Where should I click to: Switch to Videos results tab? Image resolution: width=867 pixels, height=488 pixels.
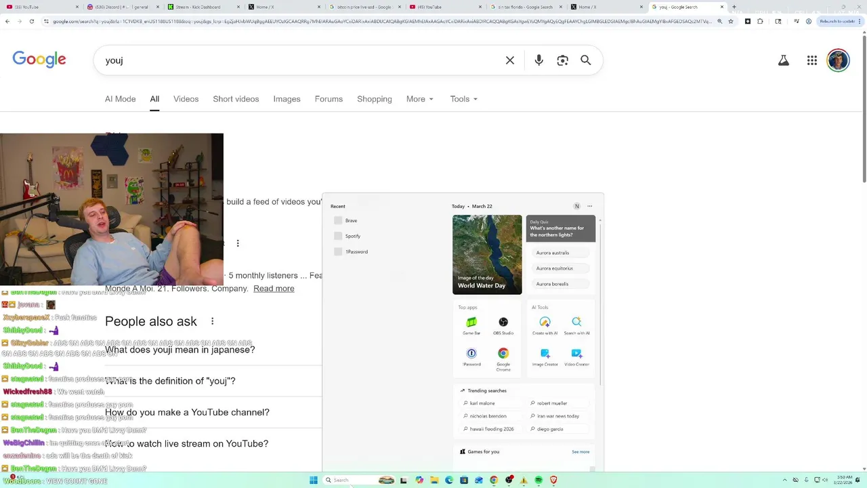click(186, 99)
